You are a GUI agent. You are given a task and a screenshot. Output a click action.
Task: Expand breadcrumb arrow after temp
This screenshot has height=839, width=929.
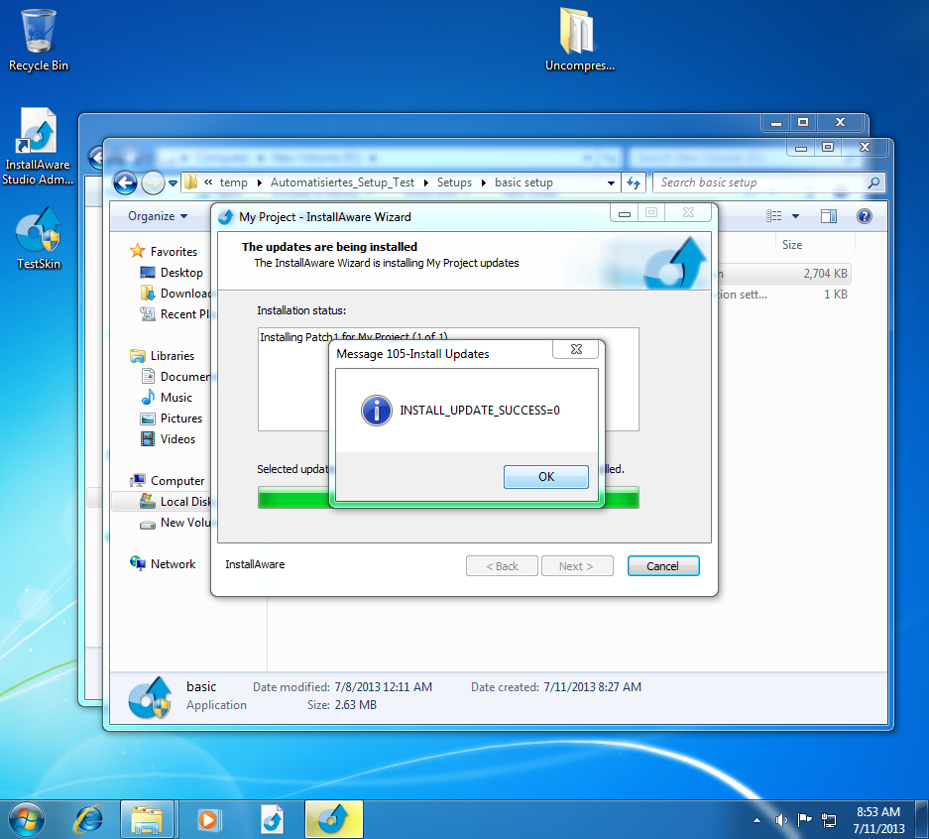coord(260,183)
